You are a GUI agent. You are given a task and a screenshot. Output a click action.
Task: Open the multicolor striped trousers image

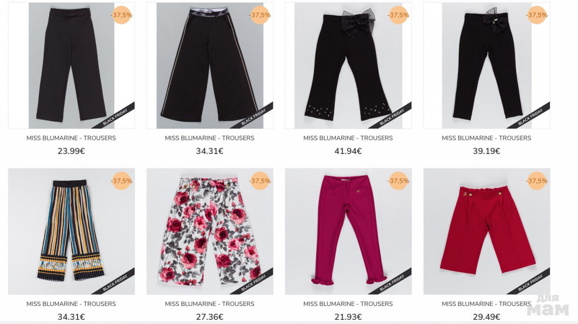click(71, 231)
